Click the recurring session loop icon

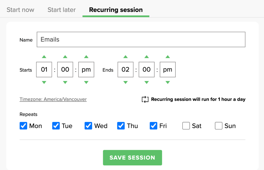(x=145, y=99)
